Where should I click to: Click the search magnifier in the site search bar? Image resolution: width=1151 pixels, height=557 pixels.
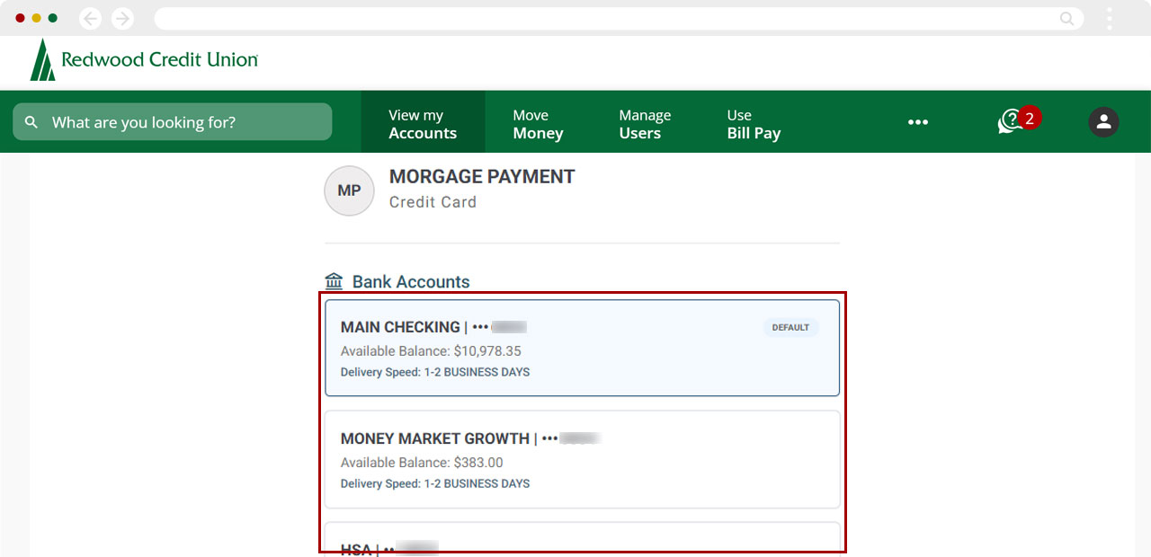point(31,121)
